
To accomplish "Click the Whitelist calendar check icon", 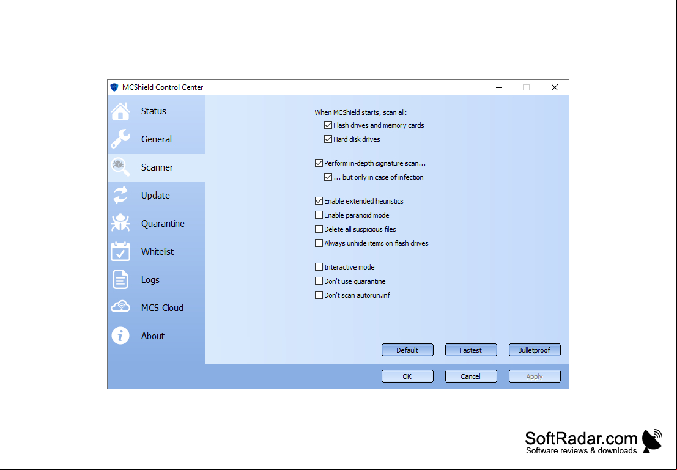I will tap(120, 251).
